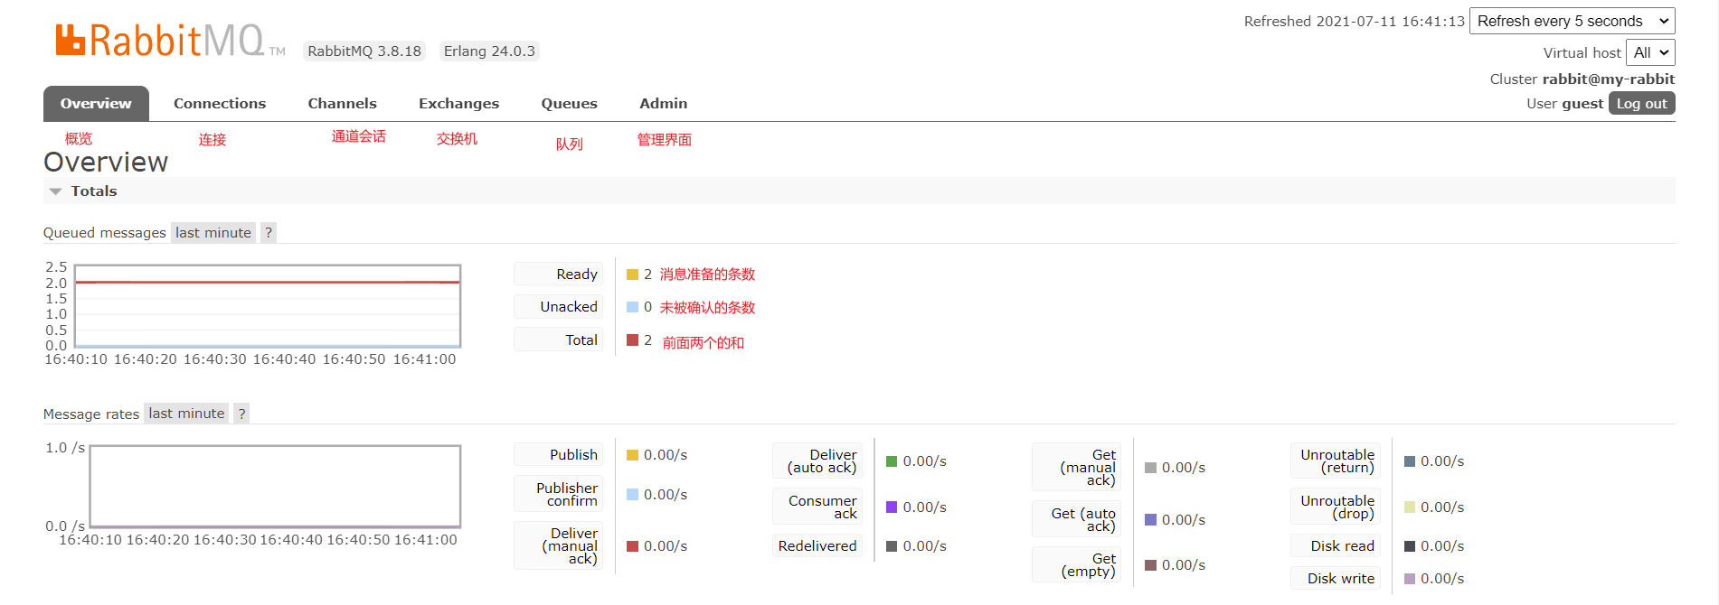Click the Redelivered gray swatch
This screenshot has width=1719, height=605.
(892, 546)
